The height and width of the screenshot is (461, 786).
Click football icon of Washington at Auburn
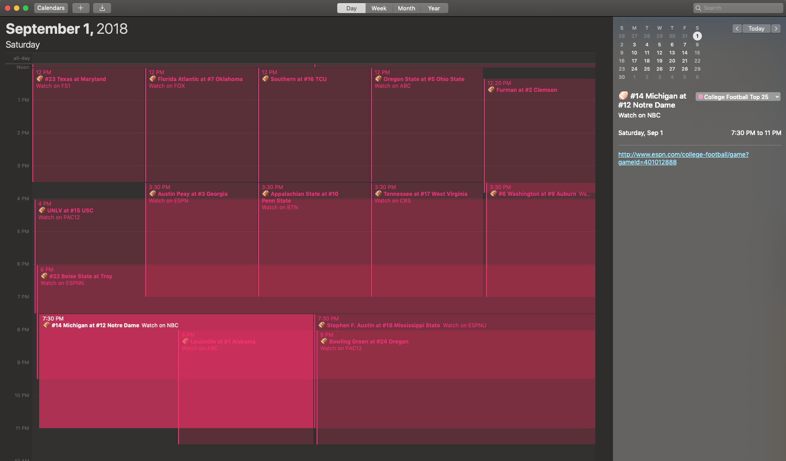tap(494, 194)
